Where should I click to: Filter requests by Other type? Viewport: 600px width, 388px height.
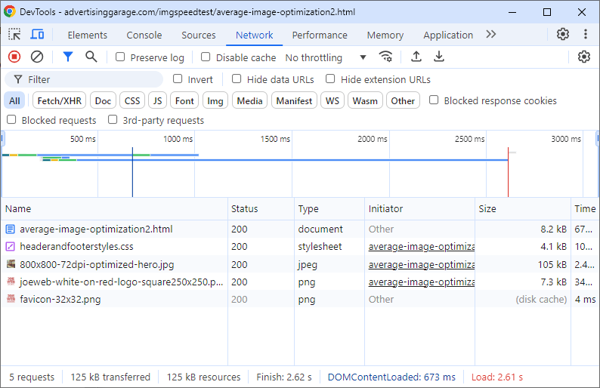point(403,101)
